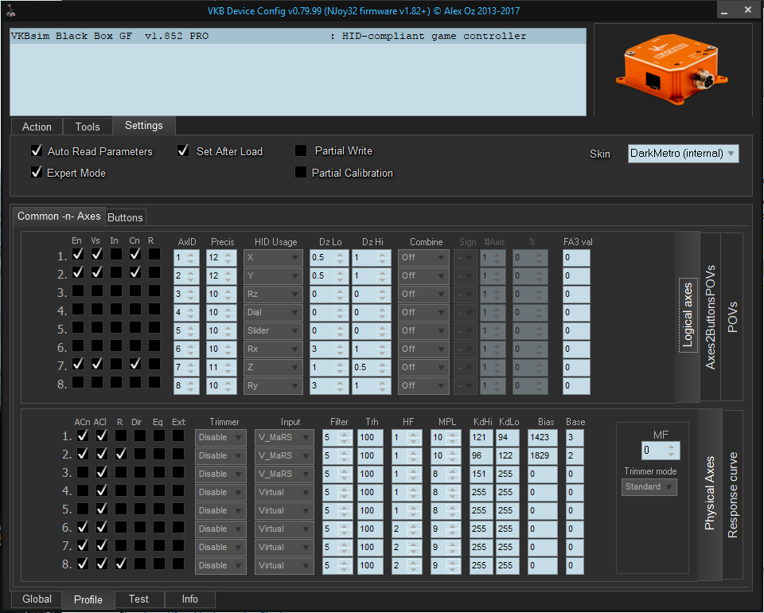Click the FA3 val field for axis 1
The image size is (764, 613).
click(576, 257)
